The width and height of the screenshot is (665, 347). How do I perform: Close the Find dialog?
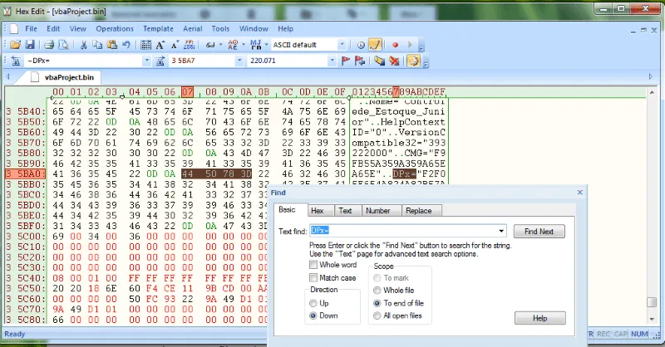tap(579, 193)
